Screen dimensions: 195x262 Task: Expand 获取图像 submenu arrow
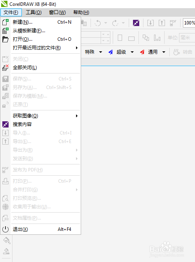[x=76, y=116]
